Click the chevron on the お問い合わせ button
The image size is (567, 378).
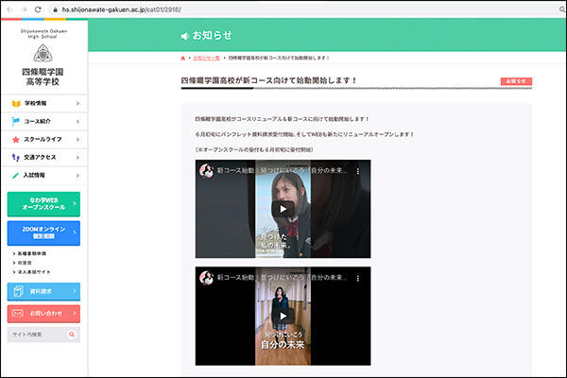[x=75, y=313]
